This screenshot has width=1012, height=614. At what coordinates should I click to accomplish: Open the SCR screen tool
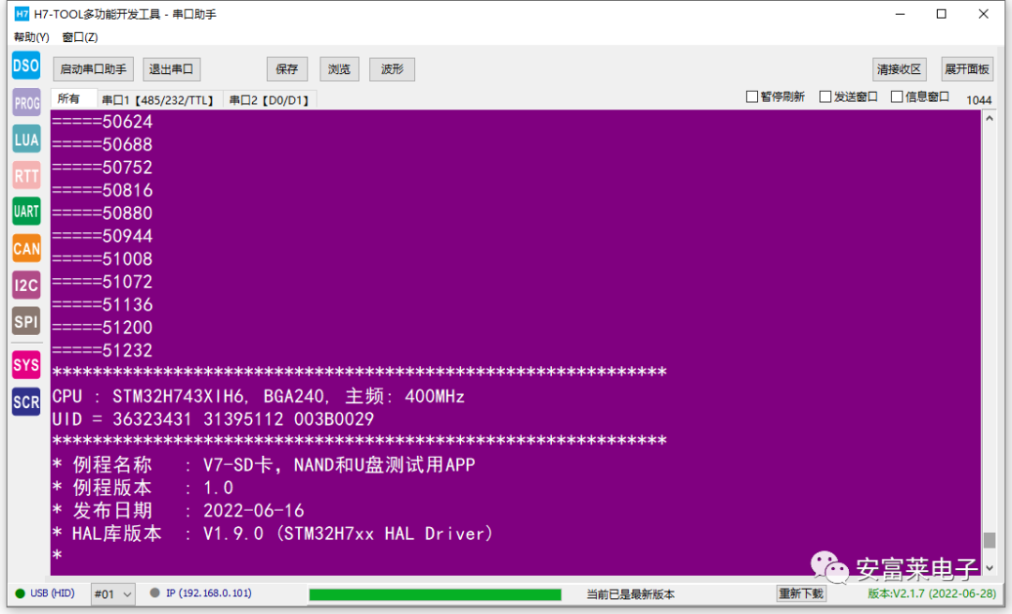click(26, 402)
